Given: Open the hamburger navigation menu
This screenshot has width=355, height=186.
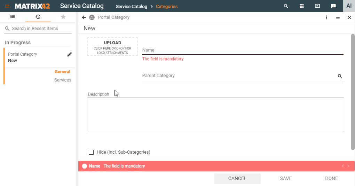Looking at the screenshot, I should pos(7,6).
